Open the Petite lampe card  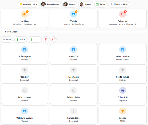pos(122,74)
